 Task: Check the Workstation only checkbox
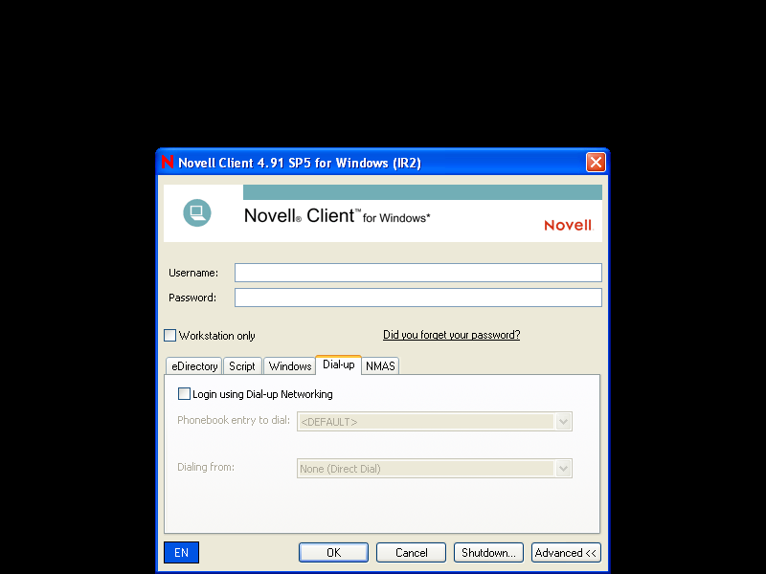click(170, 336)
